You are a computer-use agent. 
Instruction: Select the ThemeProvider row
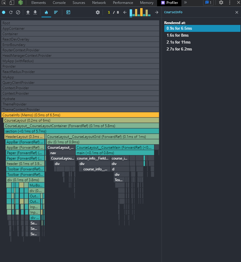pyautogui.click(x=80, y=104)
